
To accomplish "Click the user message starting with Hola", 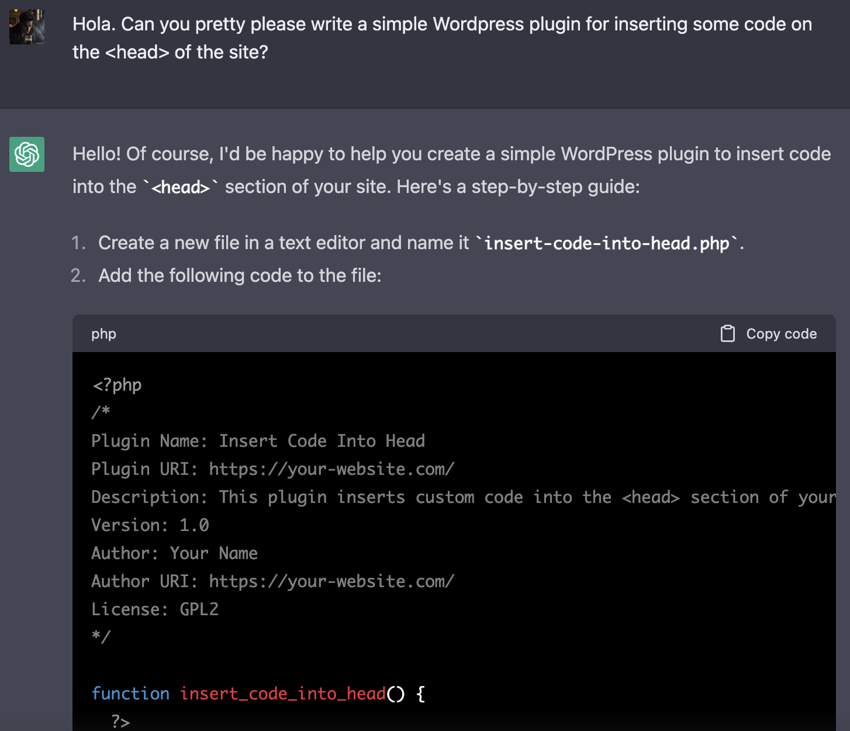I will [442, 38].
